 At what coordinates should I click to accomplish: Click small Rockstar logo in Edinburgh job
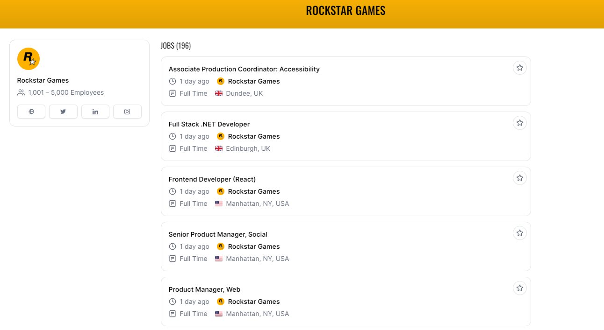[x=221, y=136]
